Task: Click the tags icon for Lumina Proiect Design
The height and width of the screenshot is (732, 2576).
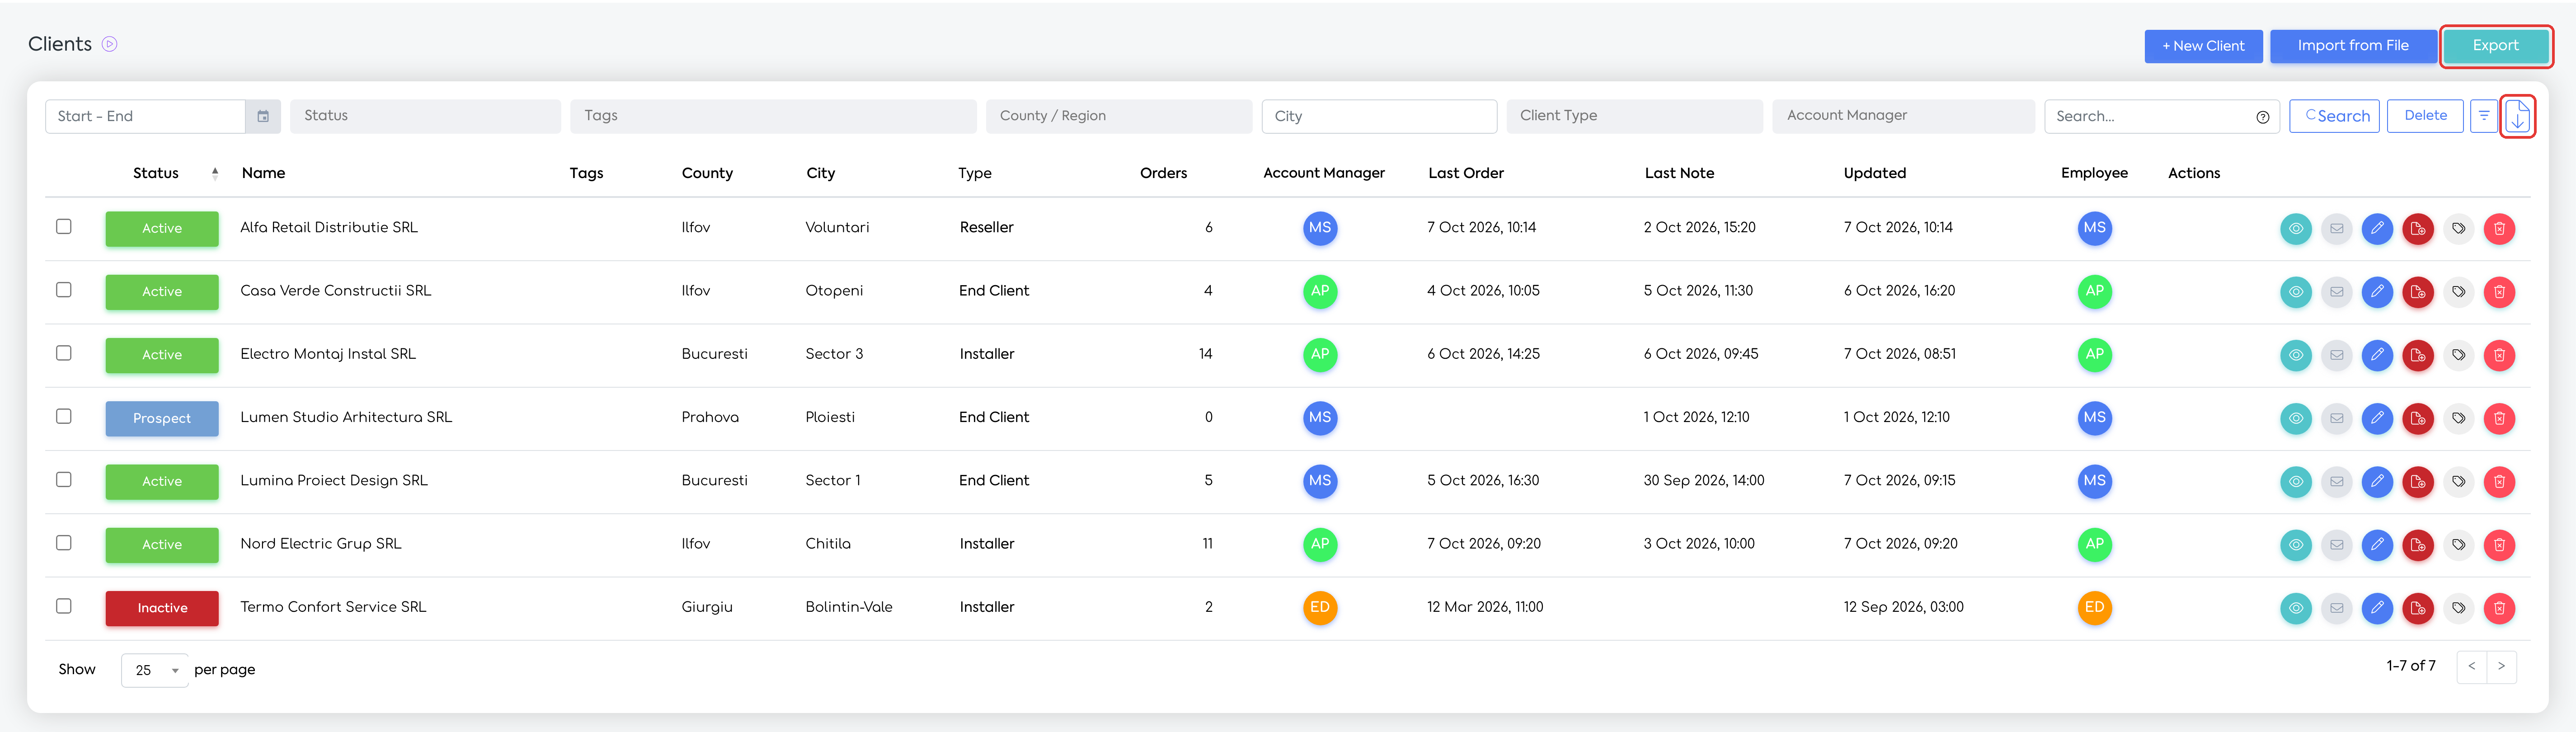Action: [2458, 482]
